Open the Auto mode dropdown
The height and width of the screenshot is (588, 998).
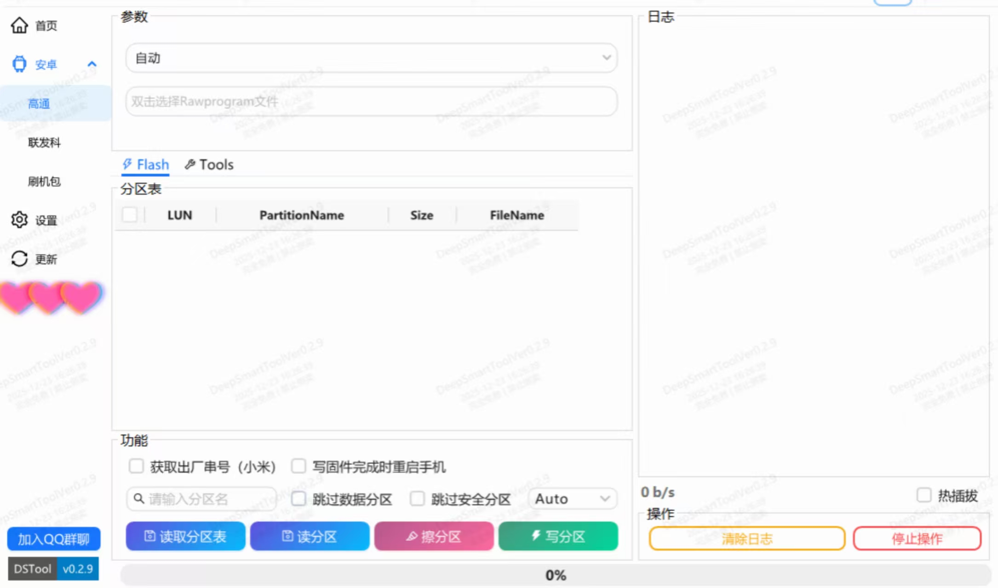point(572,498)
